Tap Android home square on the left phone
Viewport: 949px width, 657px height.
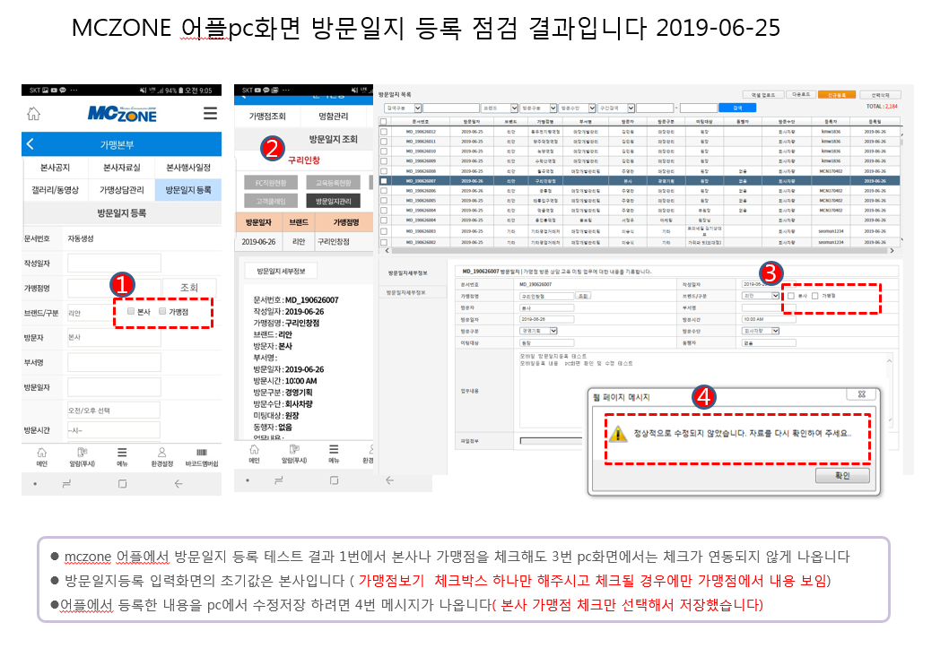pyautogui.click(x=122, y=483)
